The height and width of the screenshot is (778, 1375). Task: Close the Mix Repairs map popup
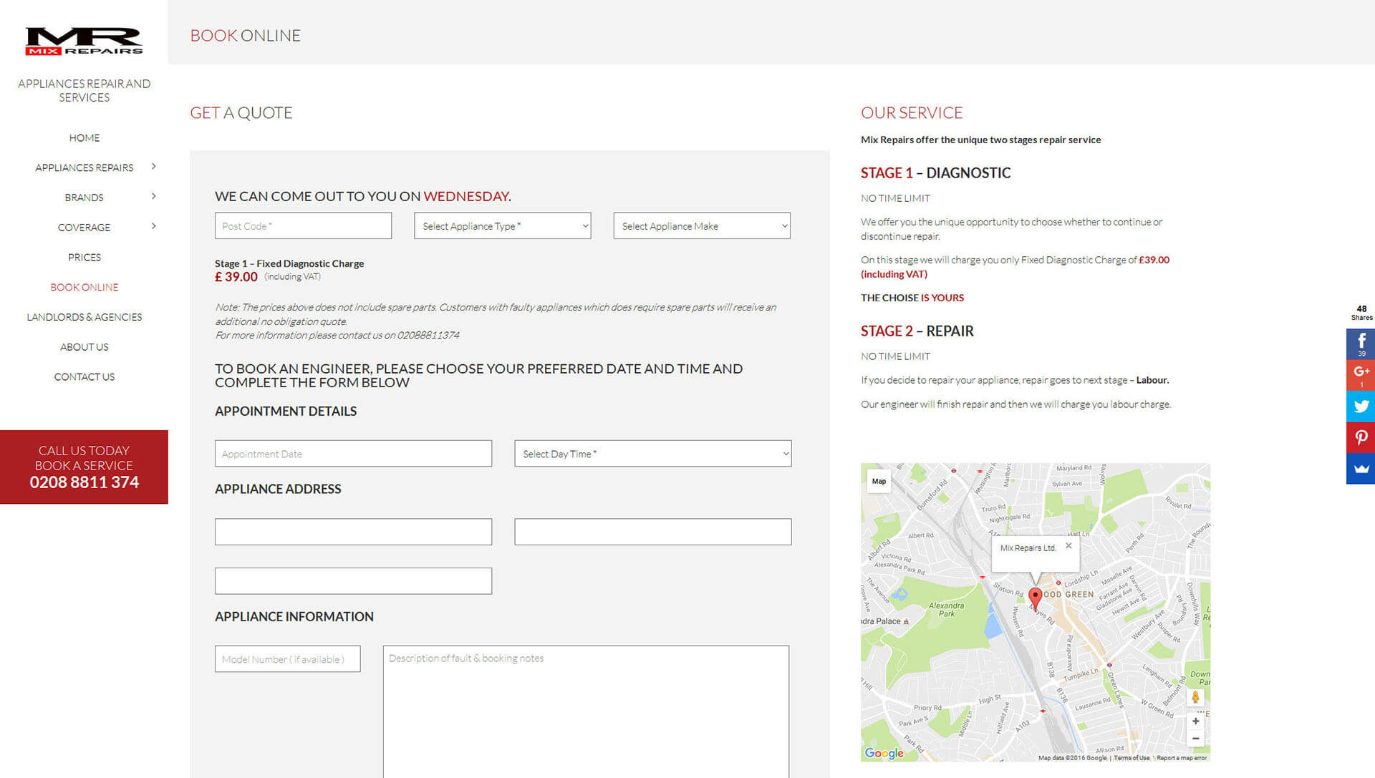point(1068,545)
